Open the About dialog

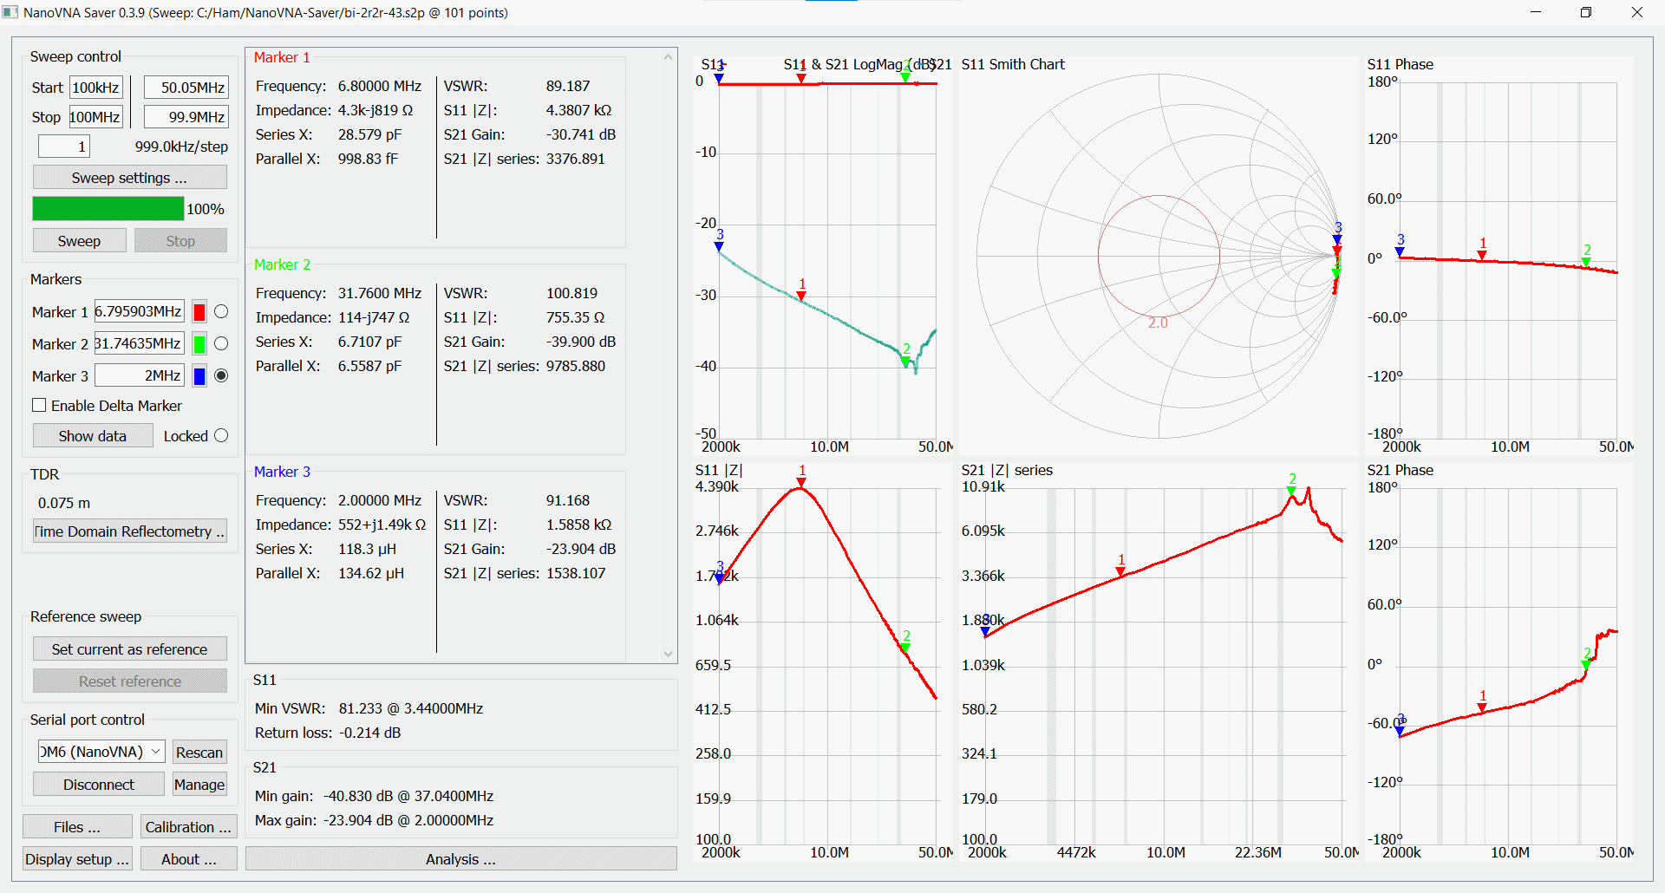(187, 858)
